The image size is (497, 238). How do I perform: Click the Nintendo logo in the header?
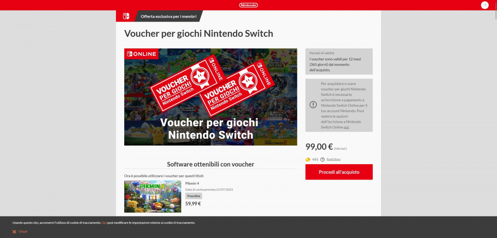point(248,5)
